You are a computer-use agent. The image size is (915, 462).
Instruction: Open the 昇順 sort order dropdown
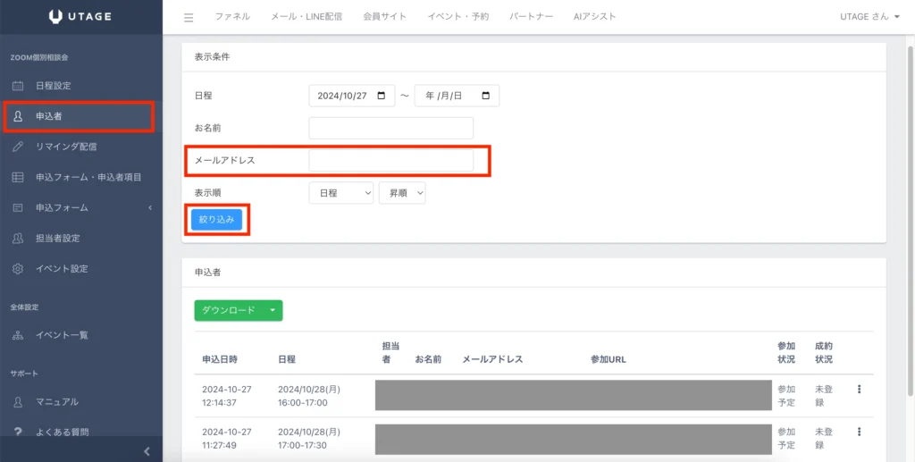(402, 193)
